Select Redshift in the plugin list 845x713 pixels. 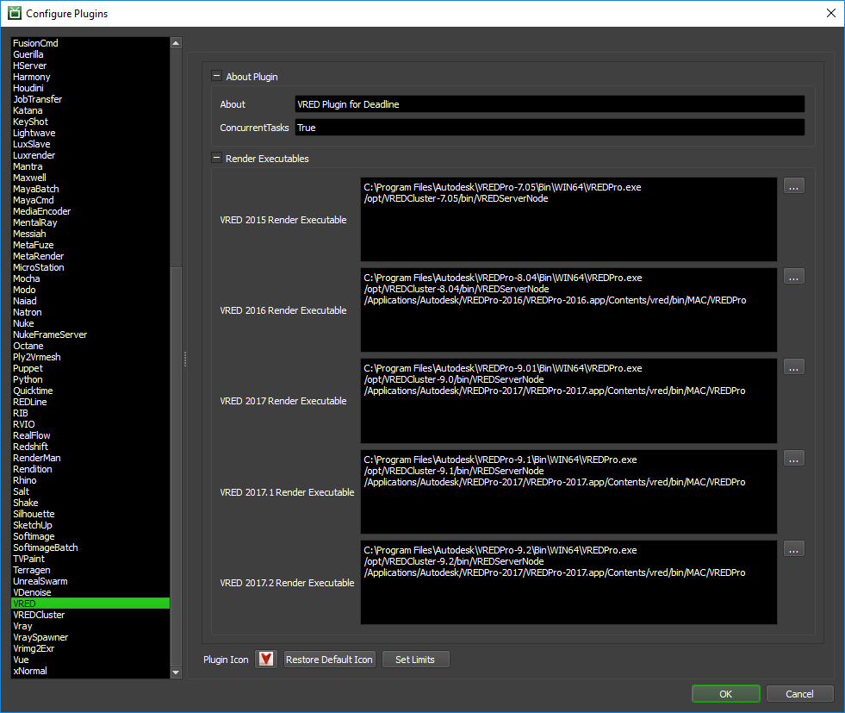click(x=90, y=447)
